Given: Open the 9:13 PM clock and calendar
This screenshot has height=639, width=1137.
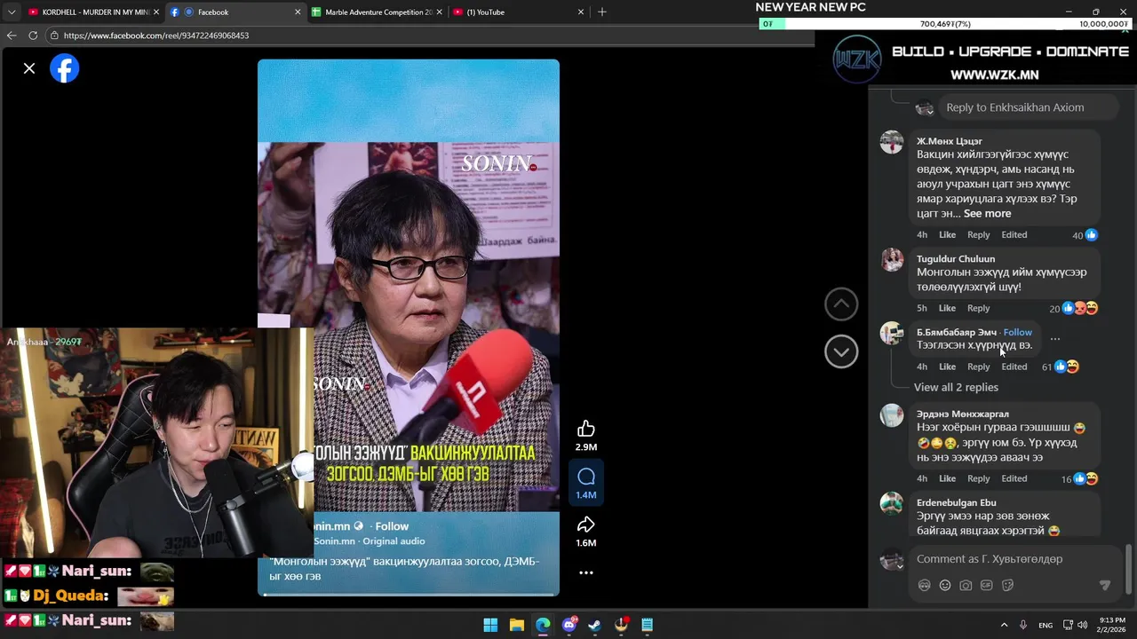Looking at the screenshot, I should 1113,625.
